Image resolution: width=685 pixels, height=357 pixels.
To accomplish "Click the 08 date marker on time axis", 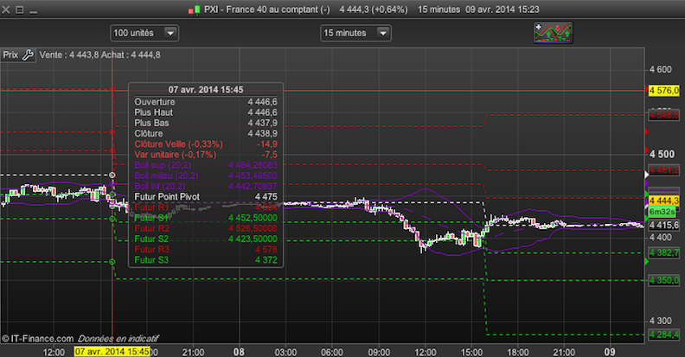I will tap(239, 352).
